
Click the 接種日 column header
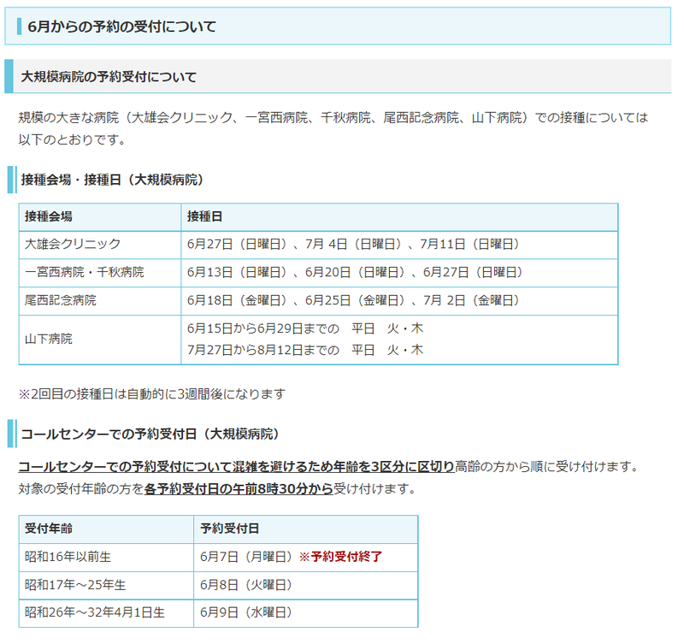[205, 216]
